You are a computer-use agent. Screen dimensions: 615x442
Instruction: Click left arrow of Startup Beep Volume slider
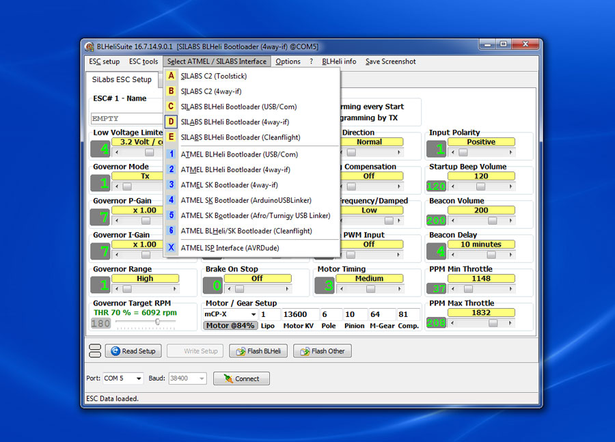453,187
